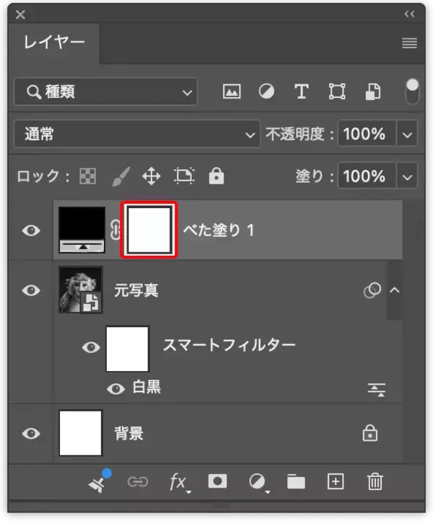Open 白黒 filter blending options icon
This screenshot has width=433, height=523.
[x=377, y=390]
